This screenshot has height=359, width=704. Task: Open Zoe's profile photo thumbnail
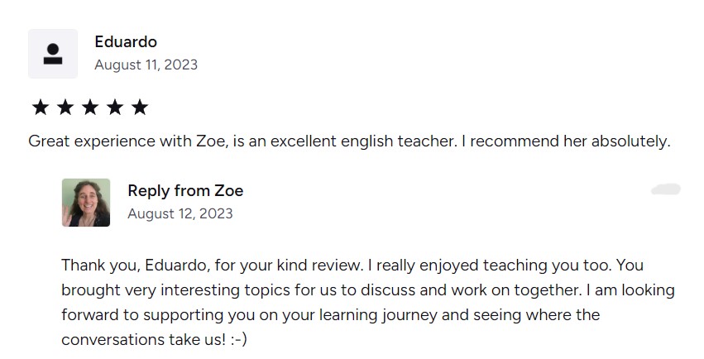click(85, 203)
